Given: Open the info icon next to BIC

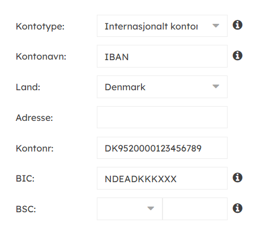Looking at the screenshot, I should pos(237,178).
